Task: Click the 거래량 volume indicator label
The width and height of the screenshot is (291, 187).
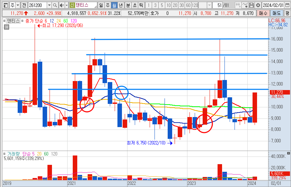Action: pyautogui.click(x=14, y=154)
